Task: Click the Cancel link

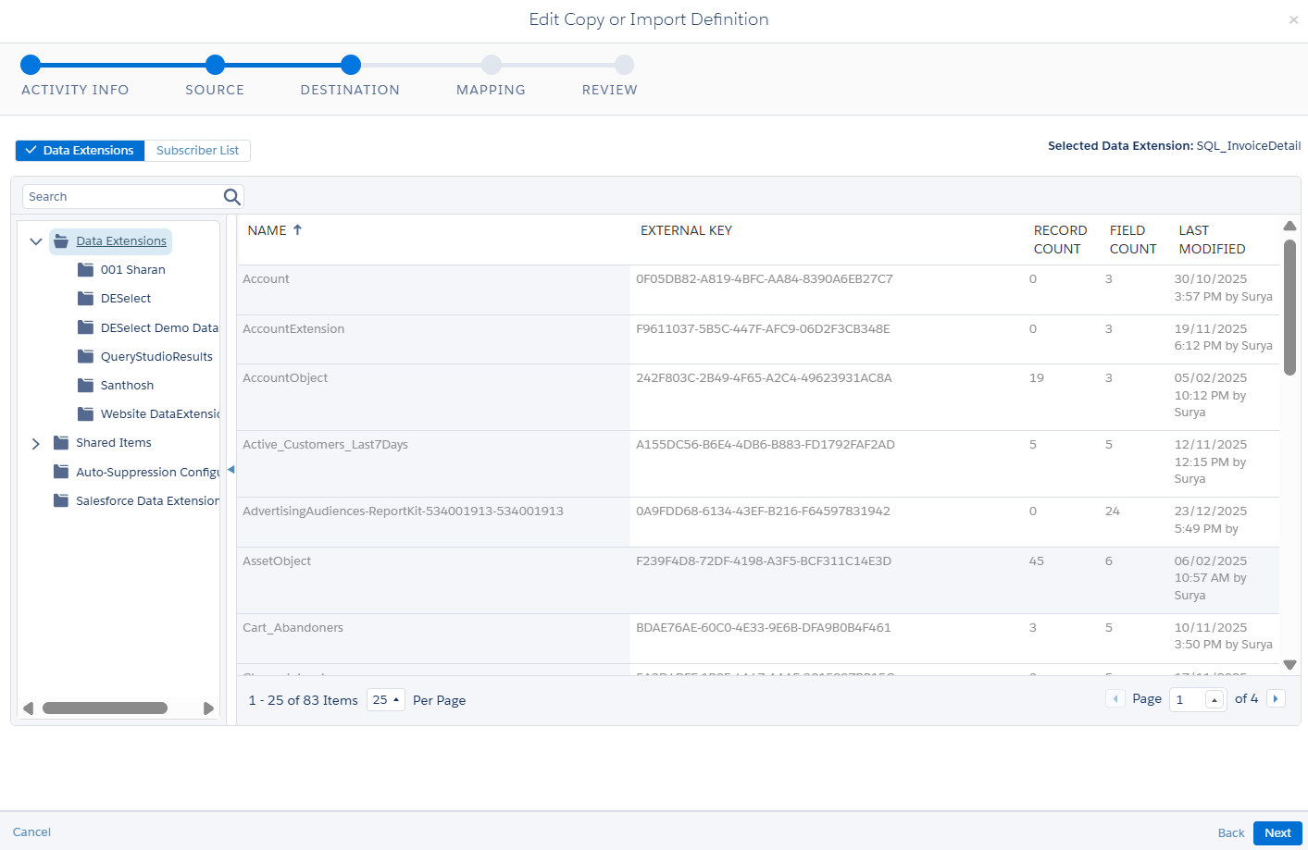Action: (x=31, y=832)
